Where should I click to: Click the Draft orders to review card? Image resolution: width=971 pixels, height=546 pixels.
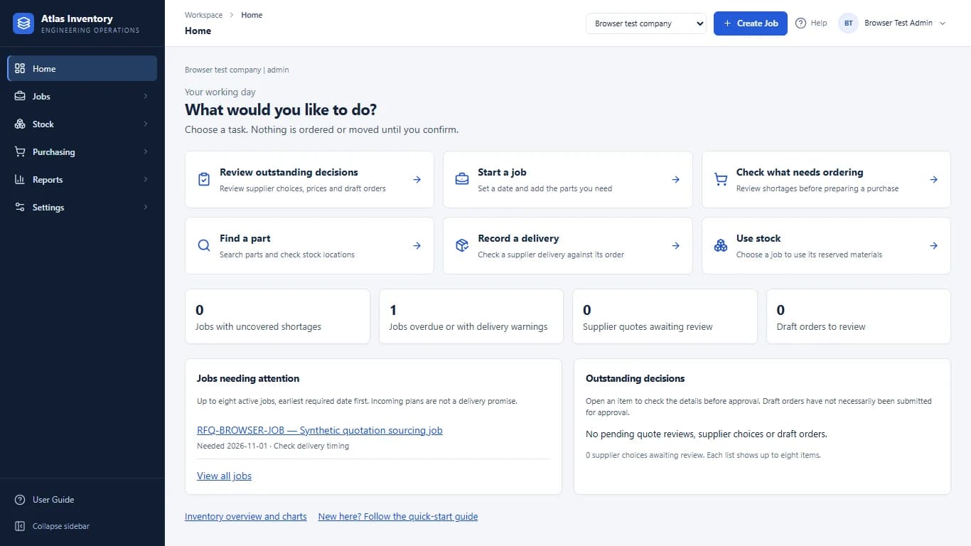(x=859, y=316)
